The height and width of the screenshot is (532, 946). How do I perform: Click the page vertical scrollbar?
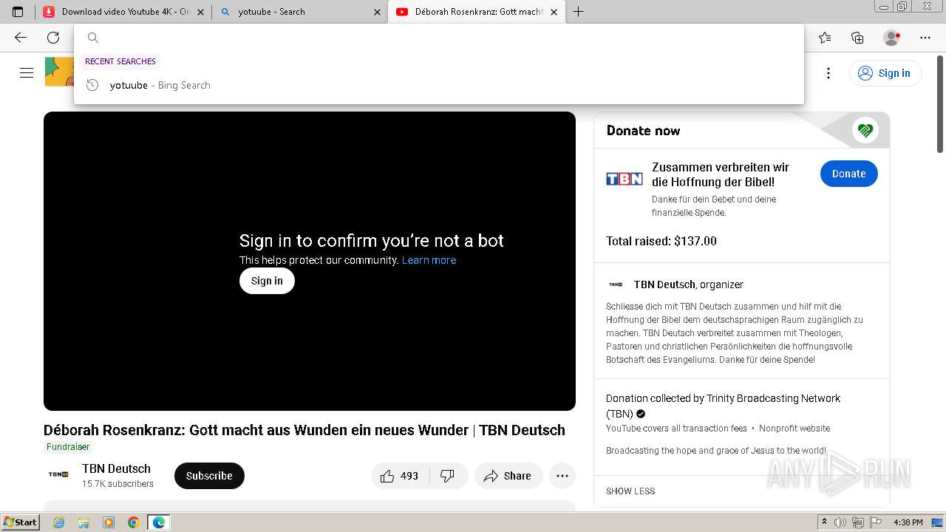(x=940, y=103)
